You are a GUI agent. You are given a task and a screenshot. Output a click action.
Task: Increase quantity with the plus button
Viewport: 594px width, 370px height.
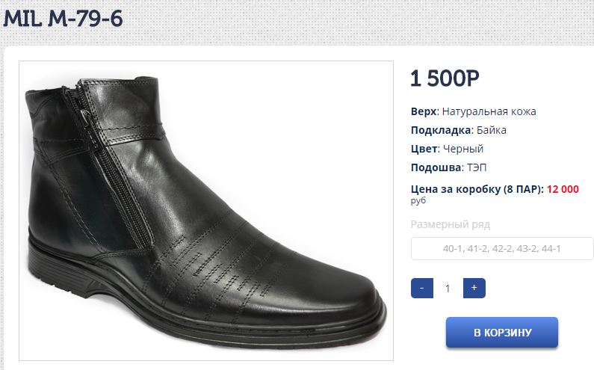coord(474,288)
